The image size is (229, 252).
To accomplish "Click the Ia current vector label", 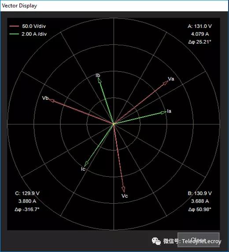I will click(169, 111).
